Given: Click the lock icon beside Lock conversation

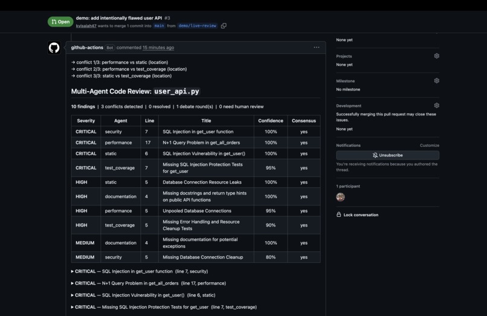Looking at the screenshot, I should pos(339,214).
